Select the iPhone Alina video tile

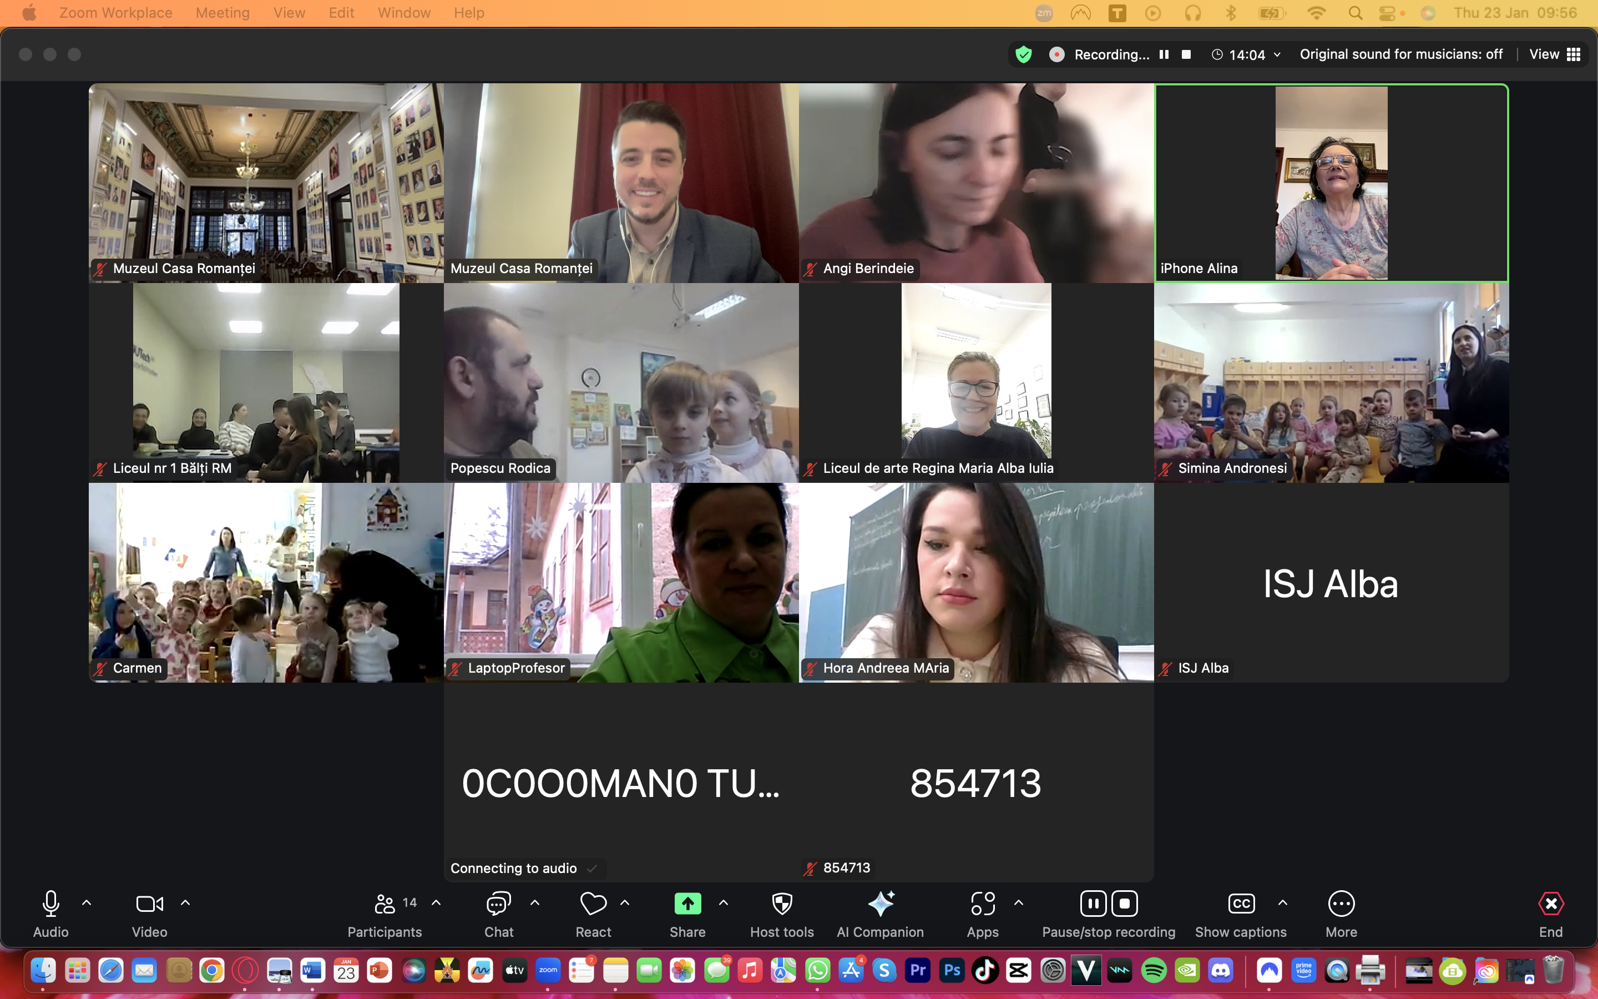tap(1331, 183)
